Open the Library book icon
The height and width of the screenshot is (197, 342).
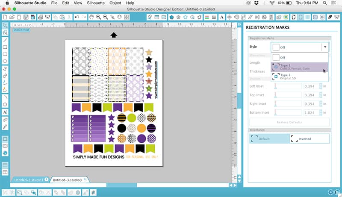coord(5,146)
